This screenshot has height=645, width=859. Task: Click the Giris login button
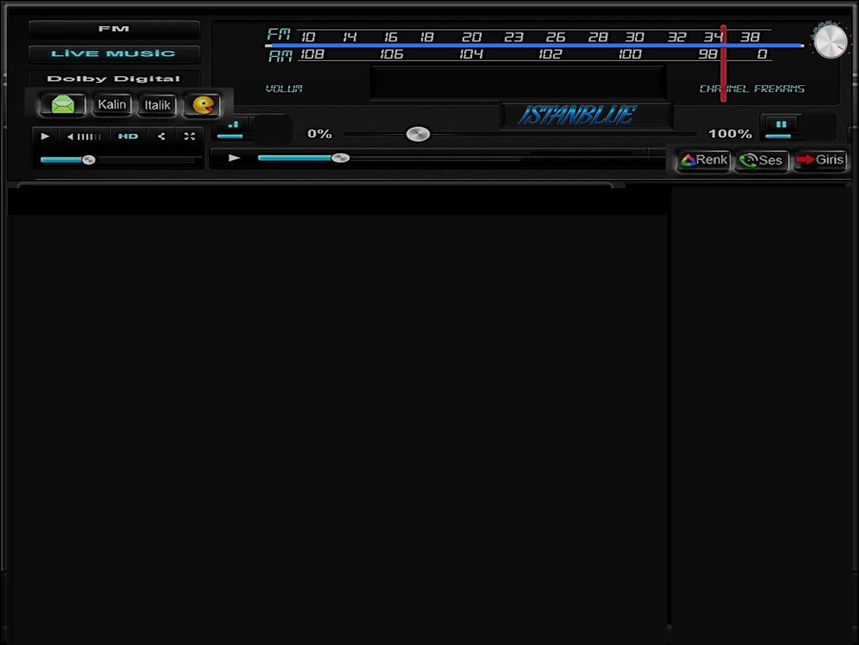[x=821, y=160]
